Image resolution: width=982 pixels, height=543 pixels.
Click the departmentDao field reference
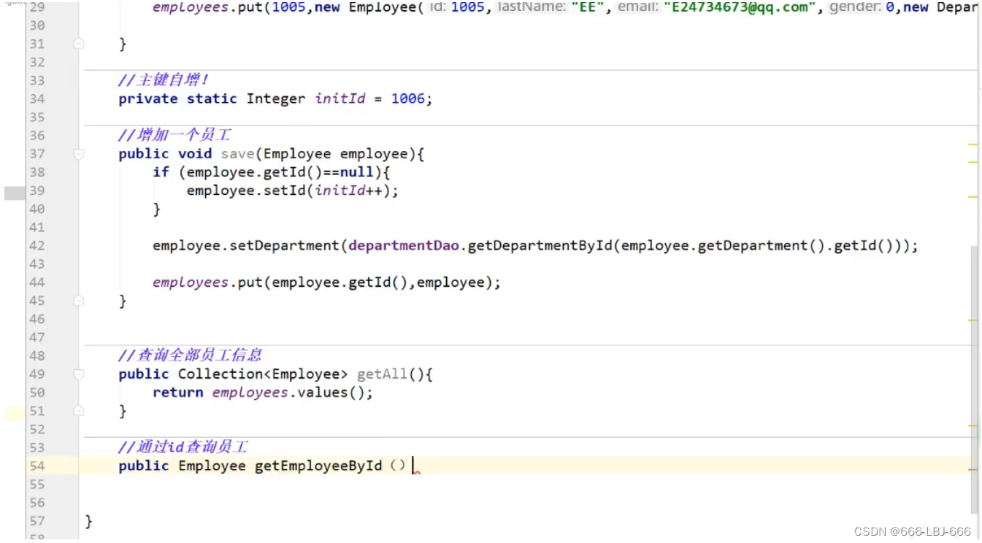(404, 246)
